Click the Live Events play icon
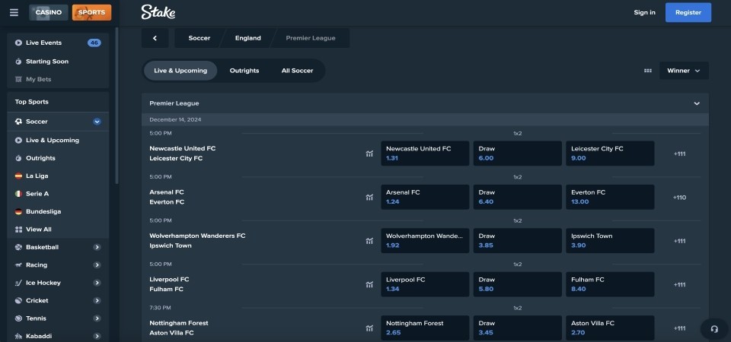The height and width of the screenshot is (342, 731). pos(18,43)
